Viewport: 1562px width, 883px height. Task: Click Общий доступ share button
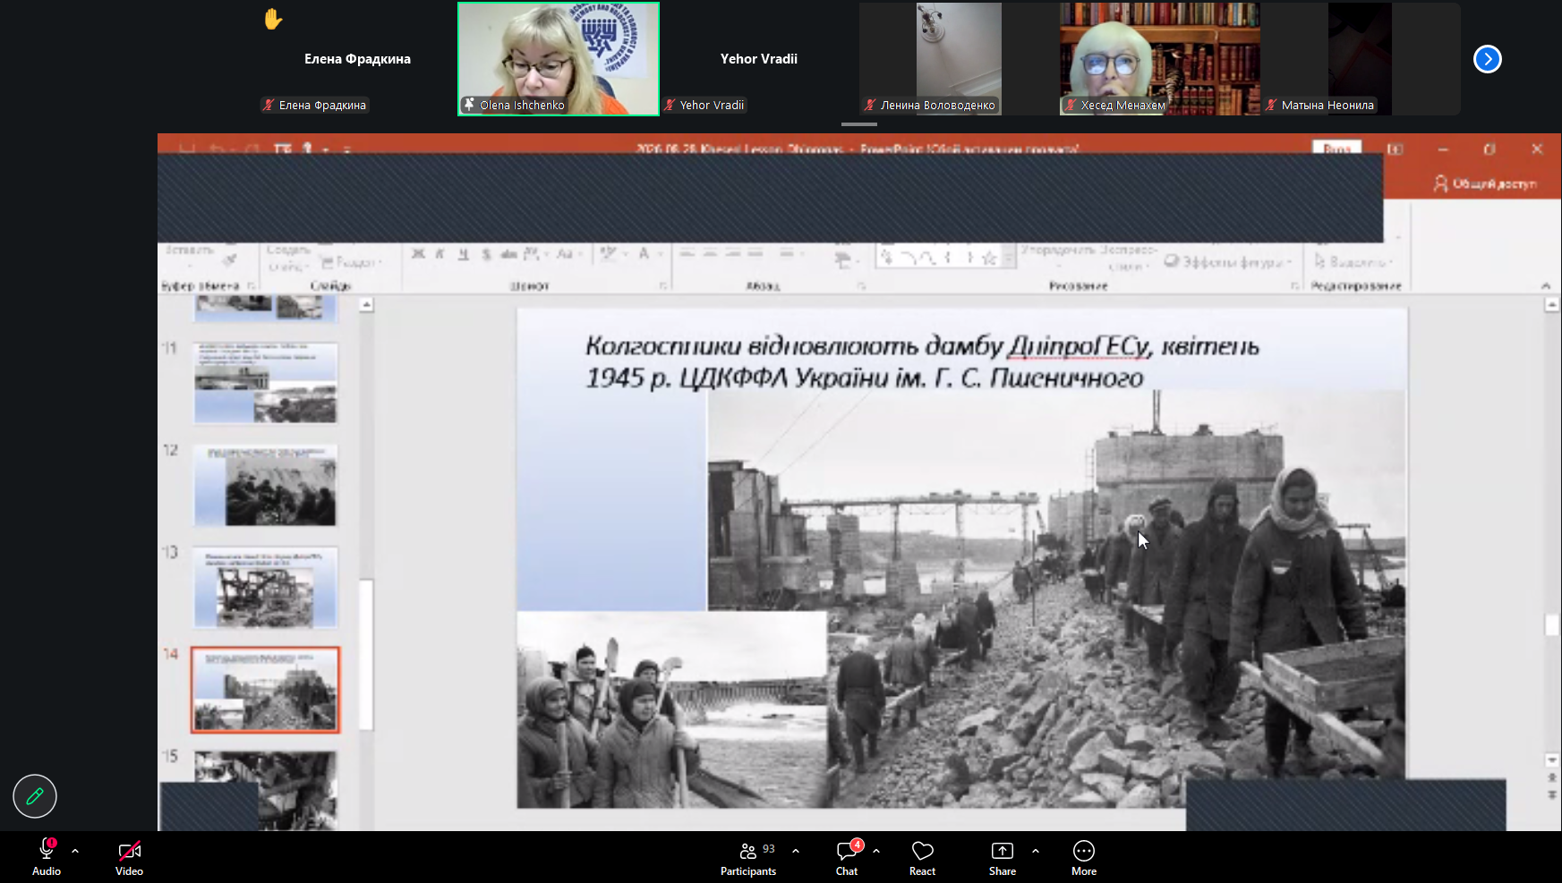coord(1485,183)
